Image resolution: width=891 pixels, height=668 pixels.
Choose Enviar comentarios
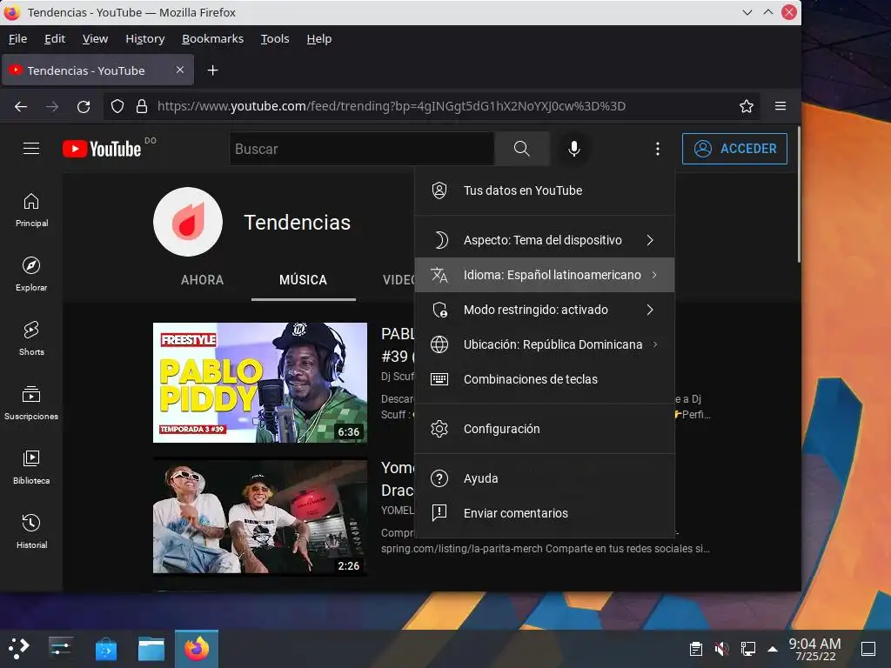tap(545, 513)
